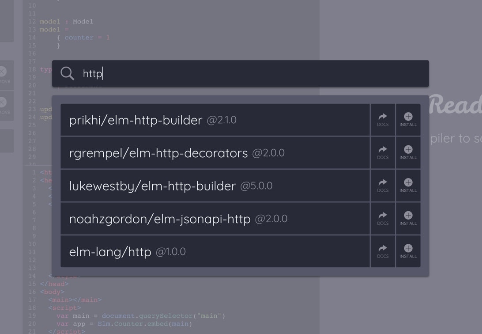
Task: Install elm-lang/http package
Action: [408, 251]
